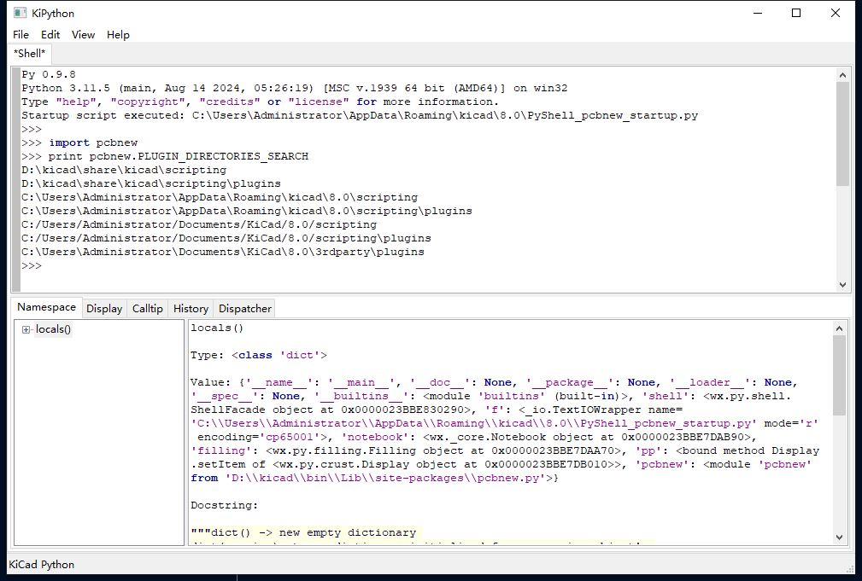Open the File menu
The height and width of the screenshot is (581, 862).
pyautogui.click(x=21, y=35)
